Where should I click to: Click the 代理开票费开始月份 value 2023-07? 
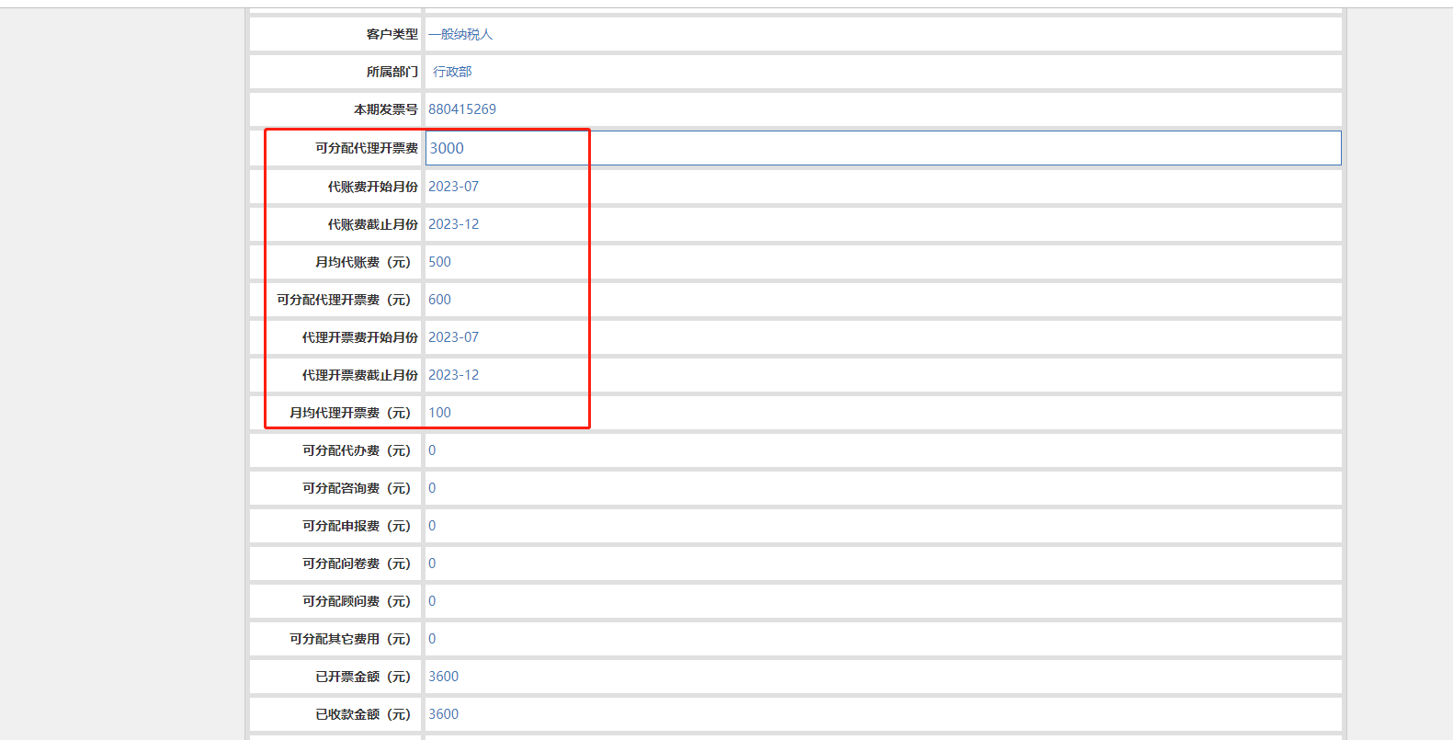coord(454,337)
